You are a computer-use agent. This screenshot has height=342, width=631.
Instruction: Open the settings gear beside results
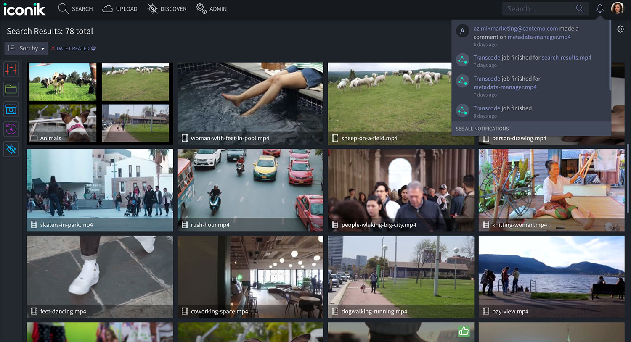click(620, 29)
